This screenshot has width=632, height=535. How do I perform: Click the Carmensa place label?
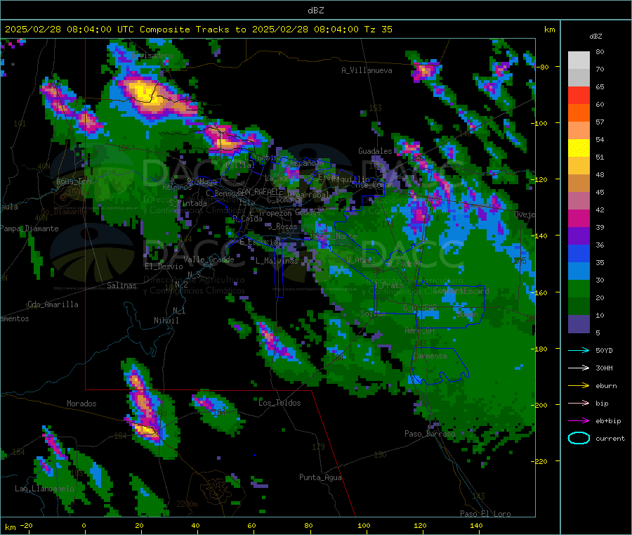point(430,356)
